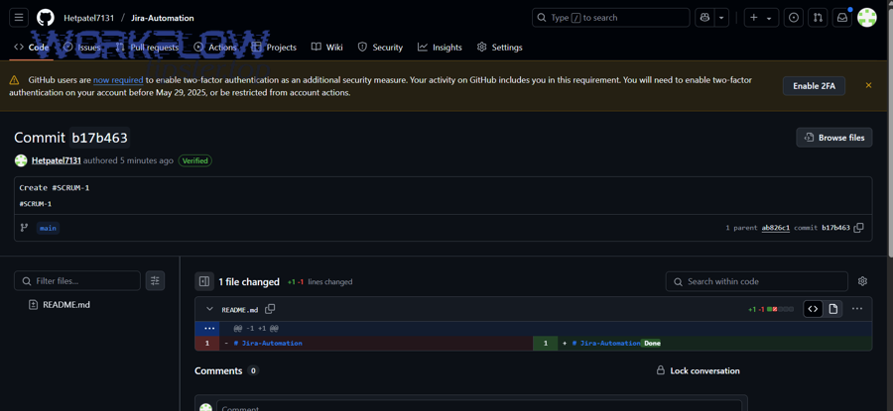Copy README.md file path
This screenshot has height=411, width=893.
click(270, 309)
